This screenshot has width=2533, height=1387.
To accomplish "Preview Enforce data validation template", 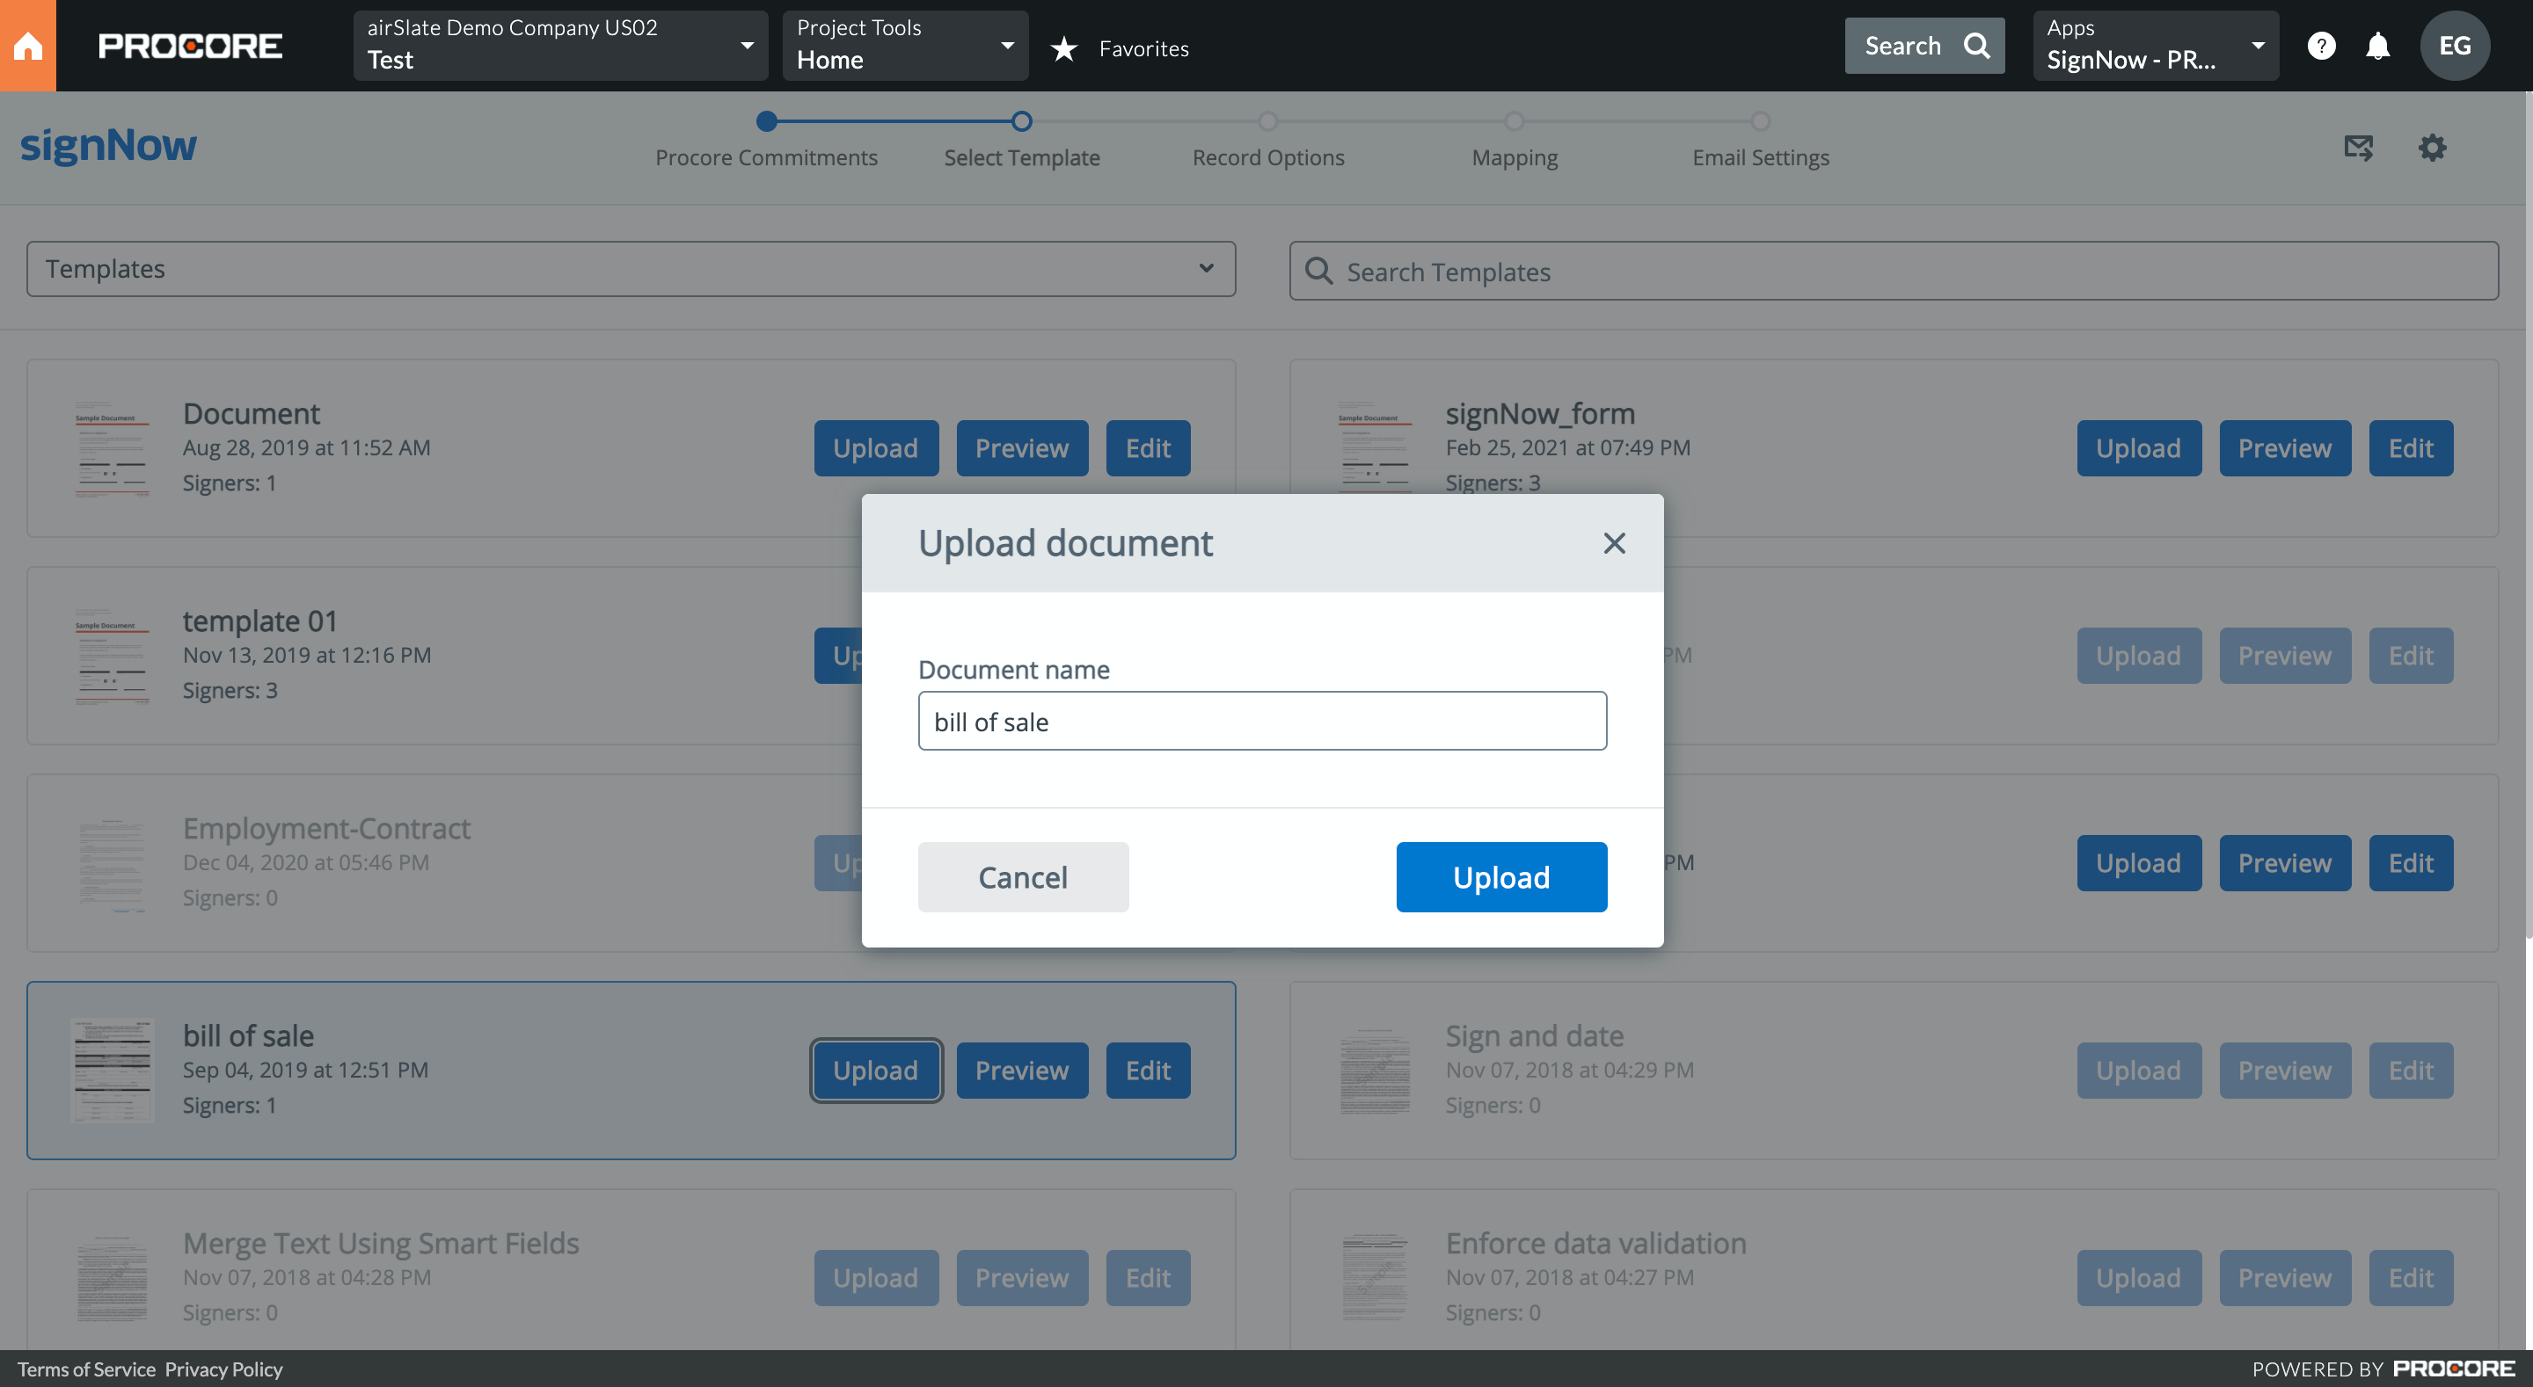I will pyautogui.click(x=2284, y=1277).
